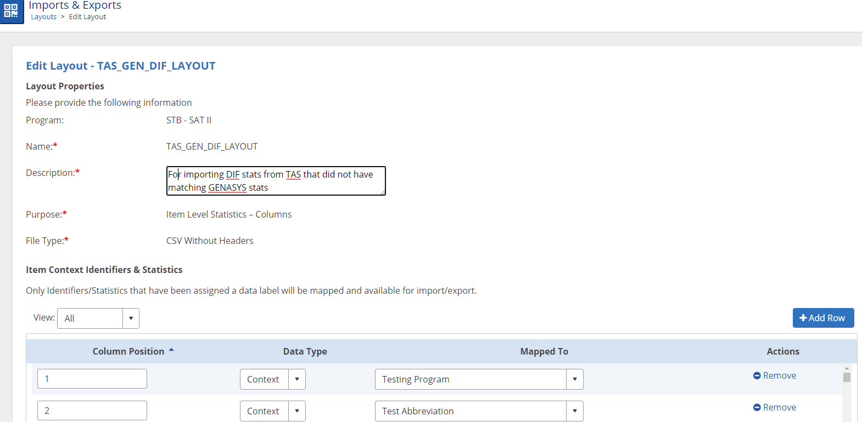Remove the Test Abbreviation row
The image size is (862, 422).
pos(775,407)
